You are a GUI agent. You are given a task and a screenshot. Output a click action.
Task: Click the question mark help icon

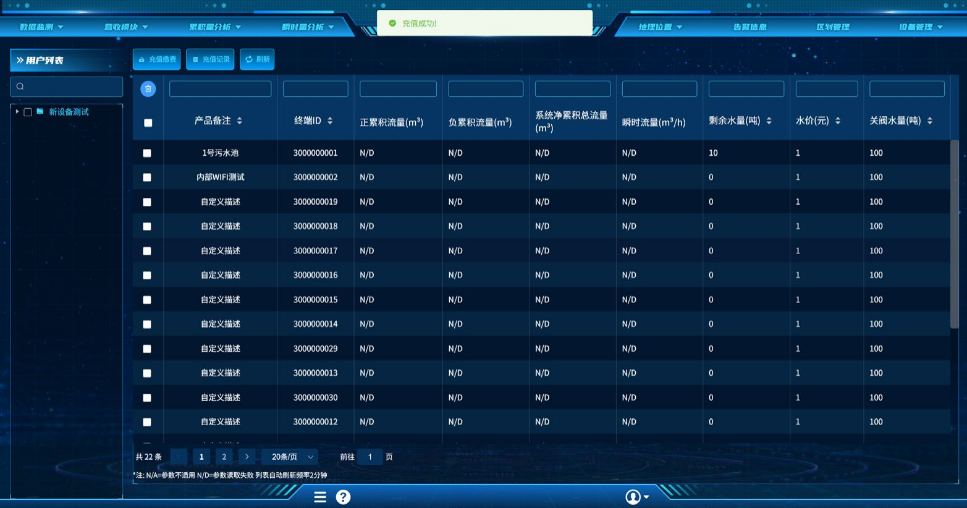(x=343, y=497)
